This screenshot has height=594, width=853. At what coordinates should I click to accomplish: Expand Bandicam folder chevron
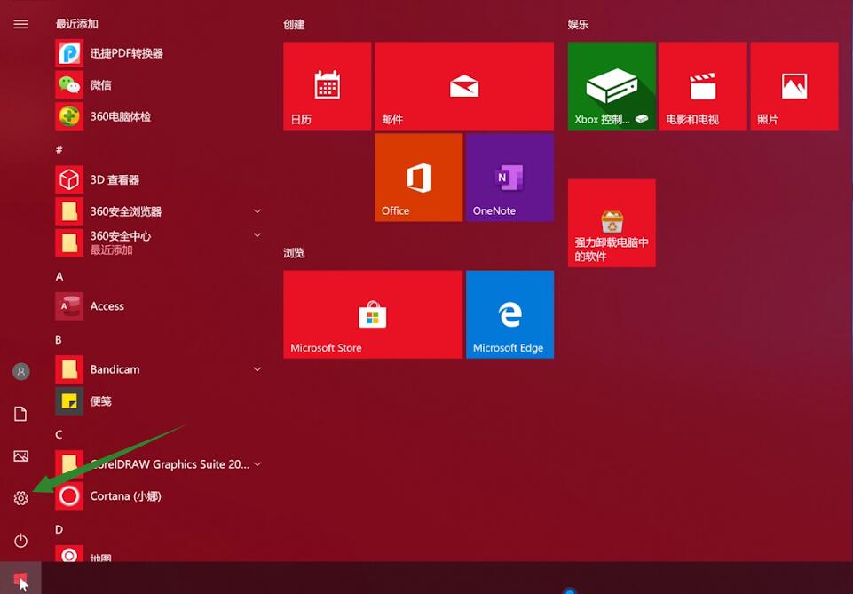click(257, 369)
